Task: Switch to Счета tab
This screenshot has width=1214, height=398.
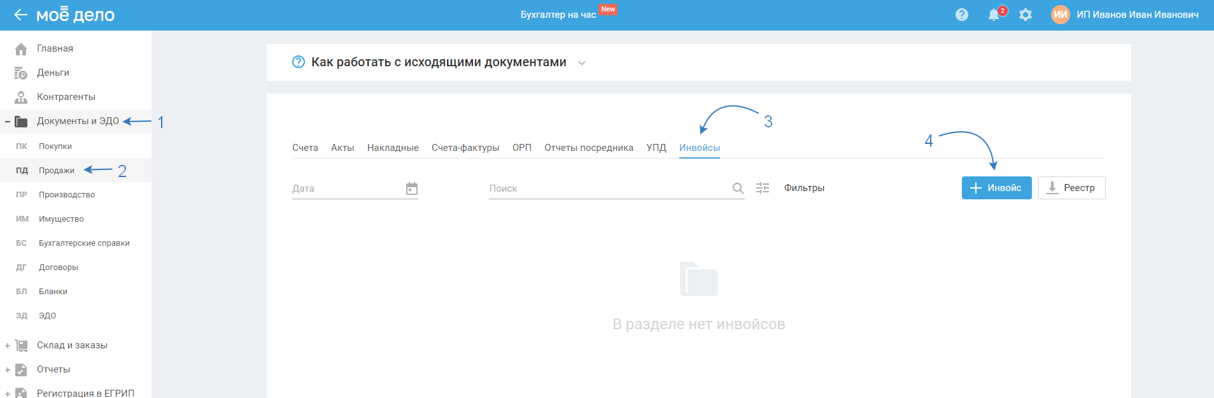Action: coord(305,148)
